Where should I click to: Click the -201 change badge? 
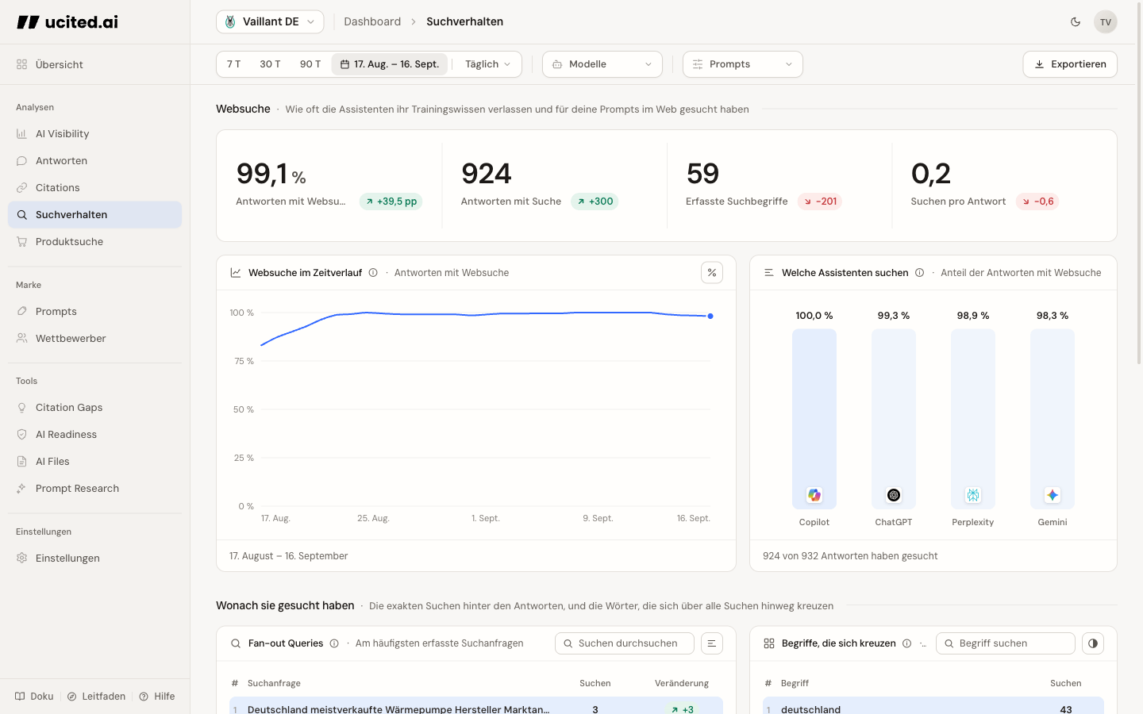(820, 202)
